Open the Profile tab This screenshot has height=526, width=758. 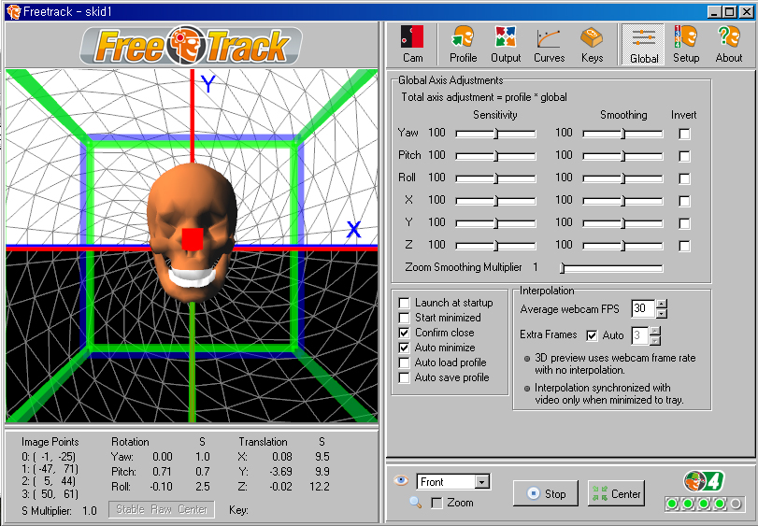point(463,44)
